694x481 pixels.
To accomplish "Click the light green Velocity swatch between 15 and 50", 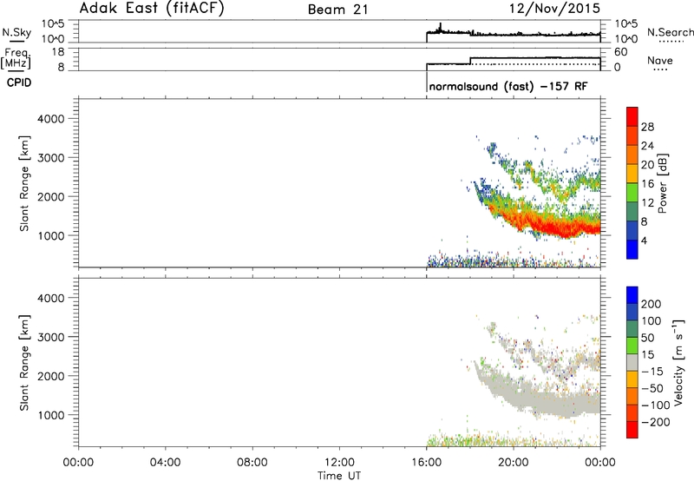I will click(632, 346).
